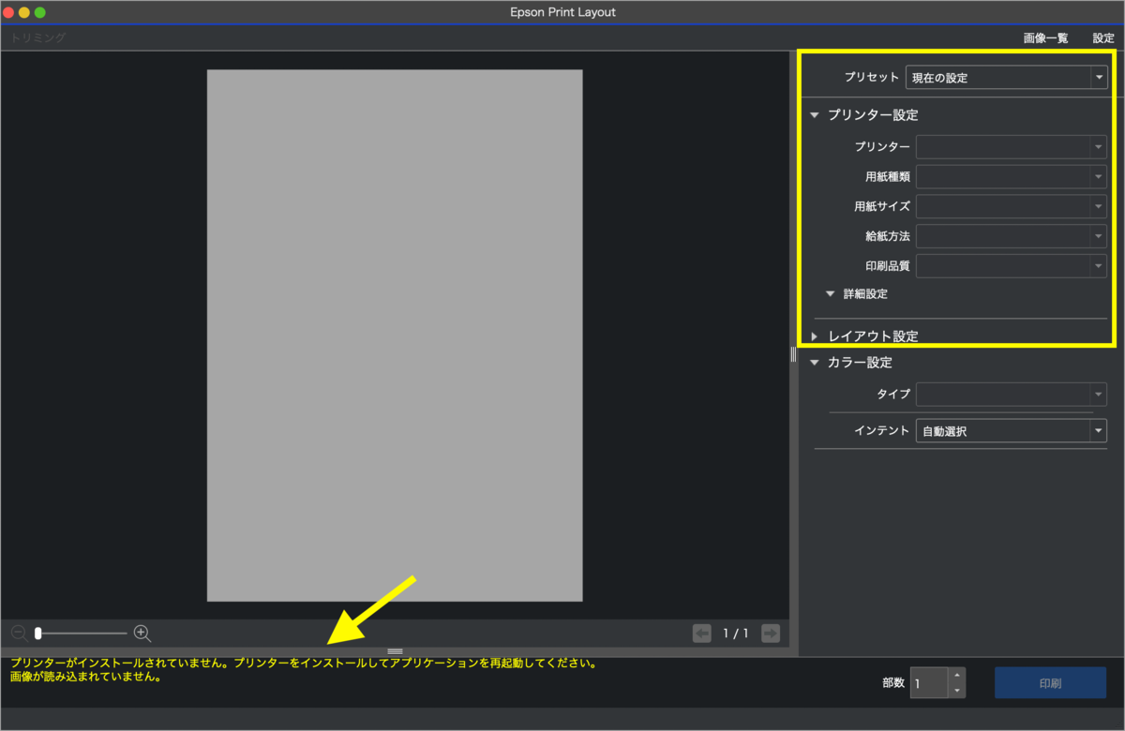Click the green macOS zoom window button
The width and height of the screenshot is (1125, 731).
click(40, 12)
